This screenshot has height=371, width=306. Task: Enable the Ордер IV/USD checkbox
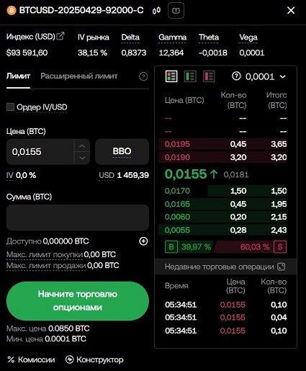coord(10,107)
